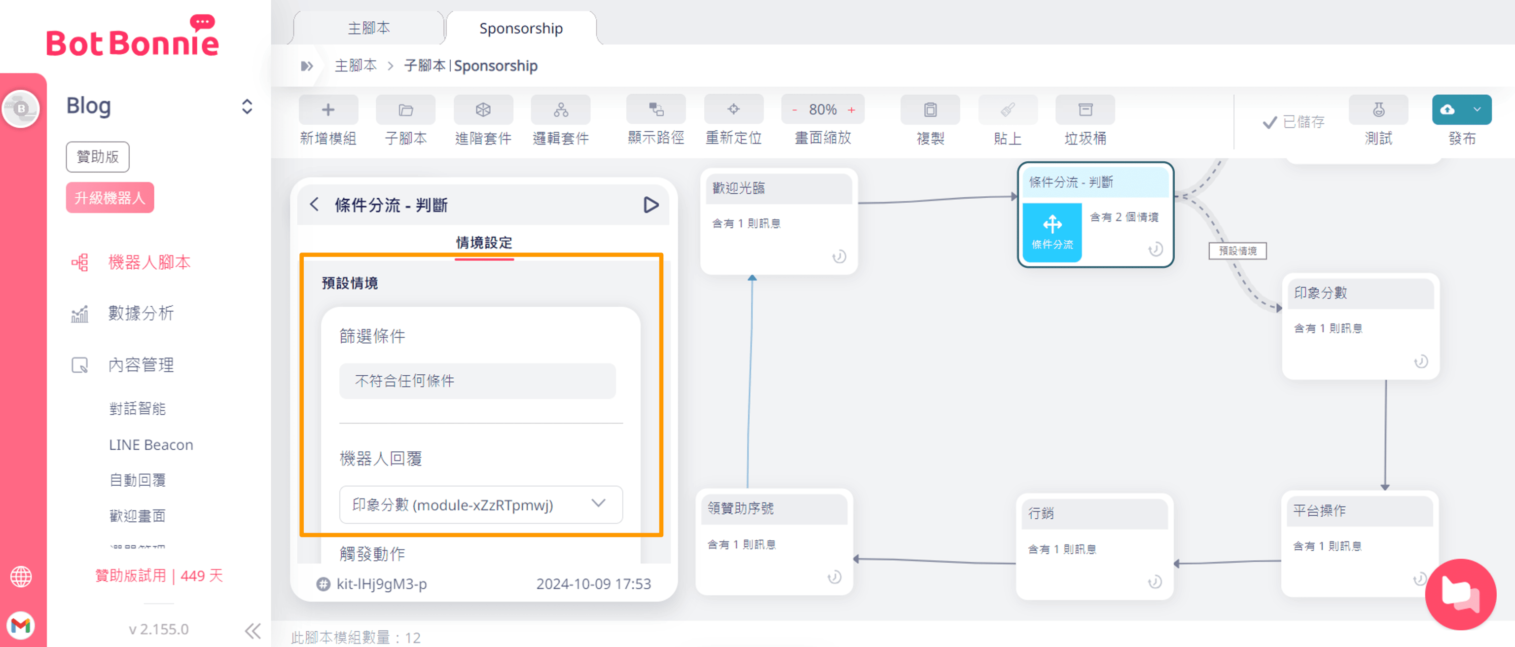Open 數據分析 in the sidebar
Image resolution: width=1515 pixels, height=647 pixels.
(x=141, y=313)
